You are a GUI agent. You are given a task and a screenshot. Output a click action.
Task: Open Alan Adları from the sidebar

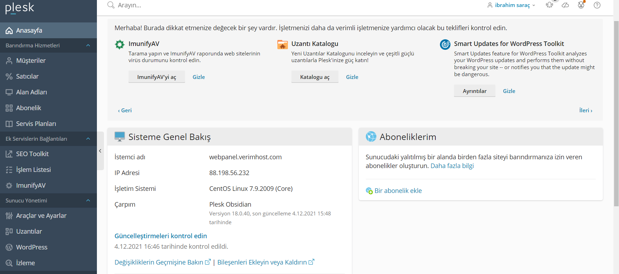[x=48, y=92]
